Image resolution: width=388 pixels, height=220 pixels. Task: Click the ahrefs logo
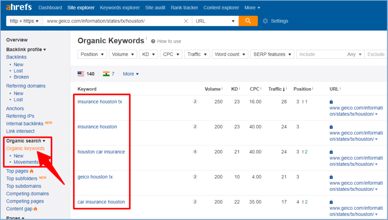19,7
